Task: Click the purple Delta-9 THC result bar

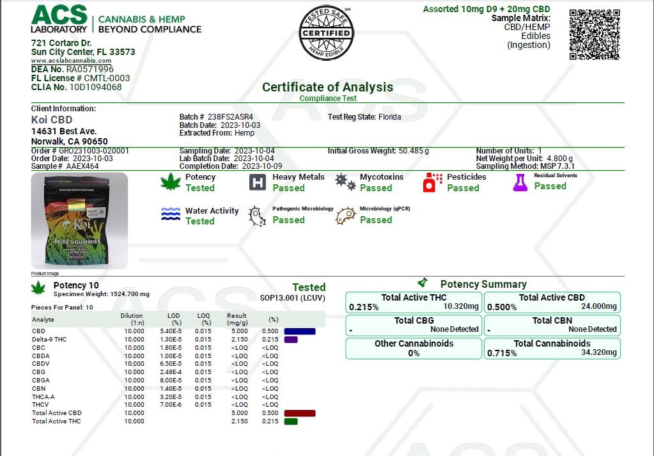Action: [291, 340]
